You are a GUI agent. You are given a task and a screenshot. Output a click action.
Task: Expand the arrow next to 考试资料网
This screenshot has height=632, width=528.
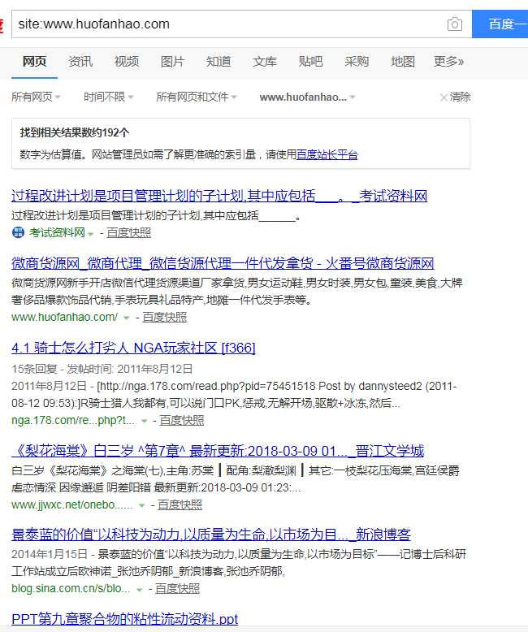(x=91, y=234)
